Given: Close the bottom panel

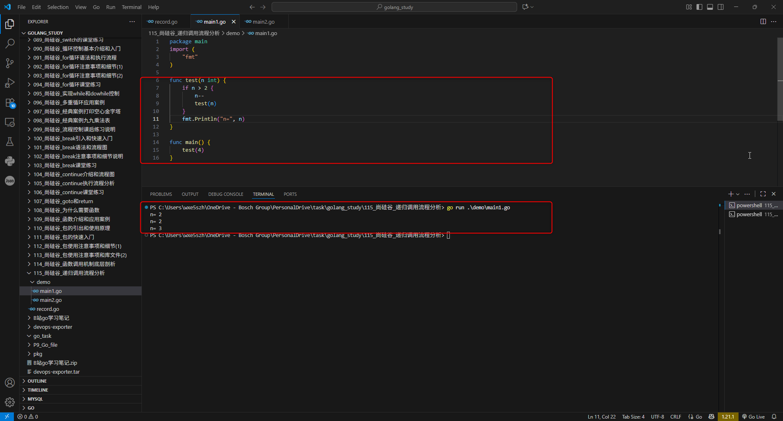Looking at the screenshot, I should [x=774, y=194].
